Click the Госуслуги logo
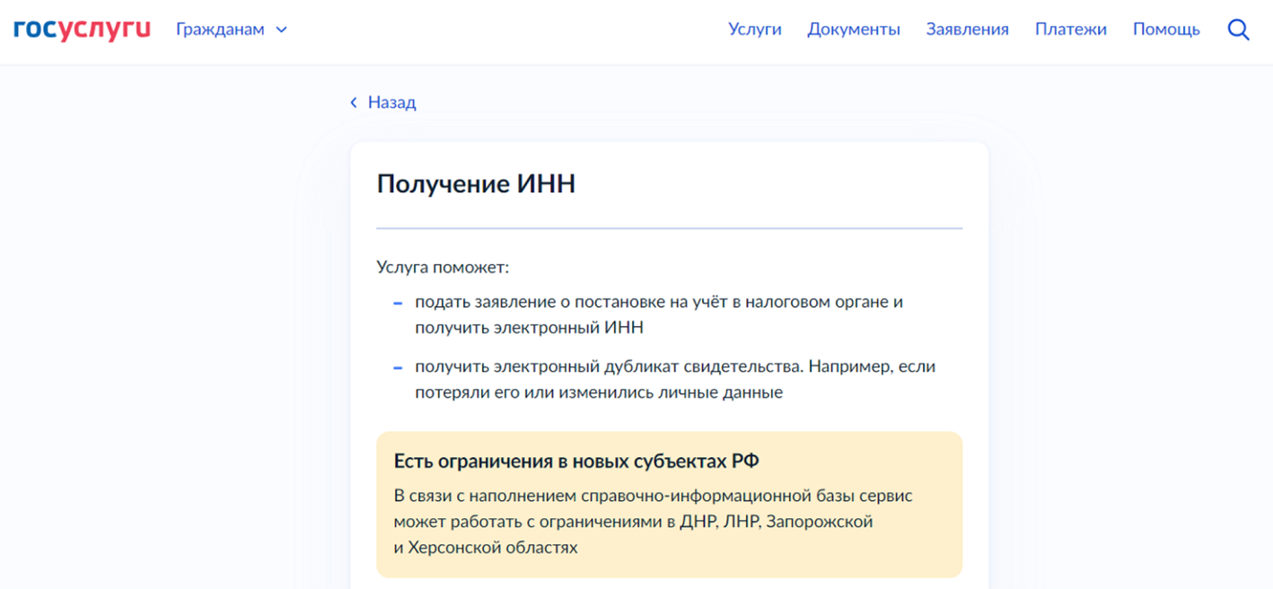The width and height of the screenshot is (1273, 589). pyautogui.click(x=82, y=30)
